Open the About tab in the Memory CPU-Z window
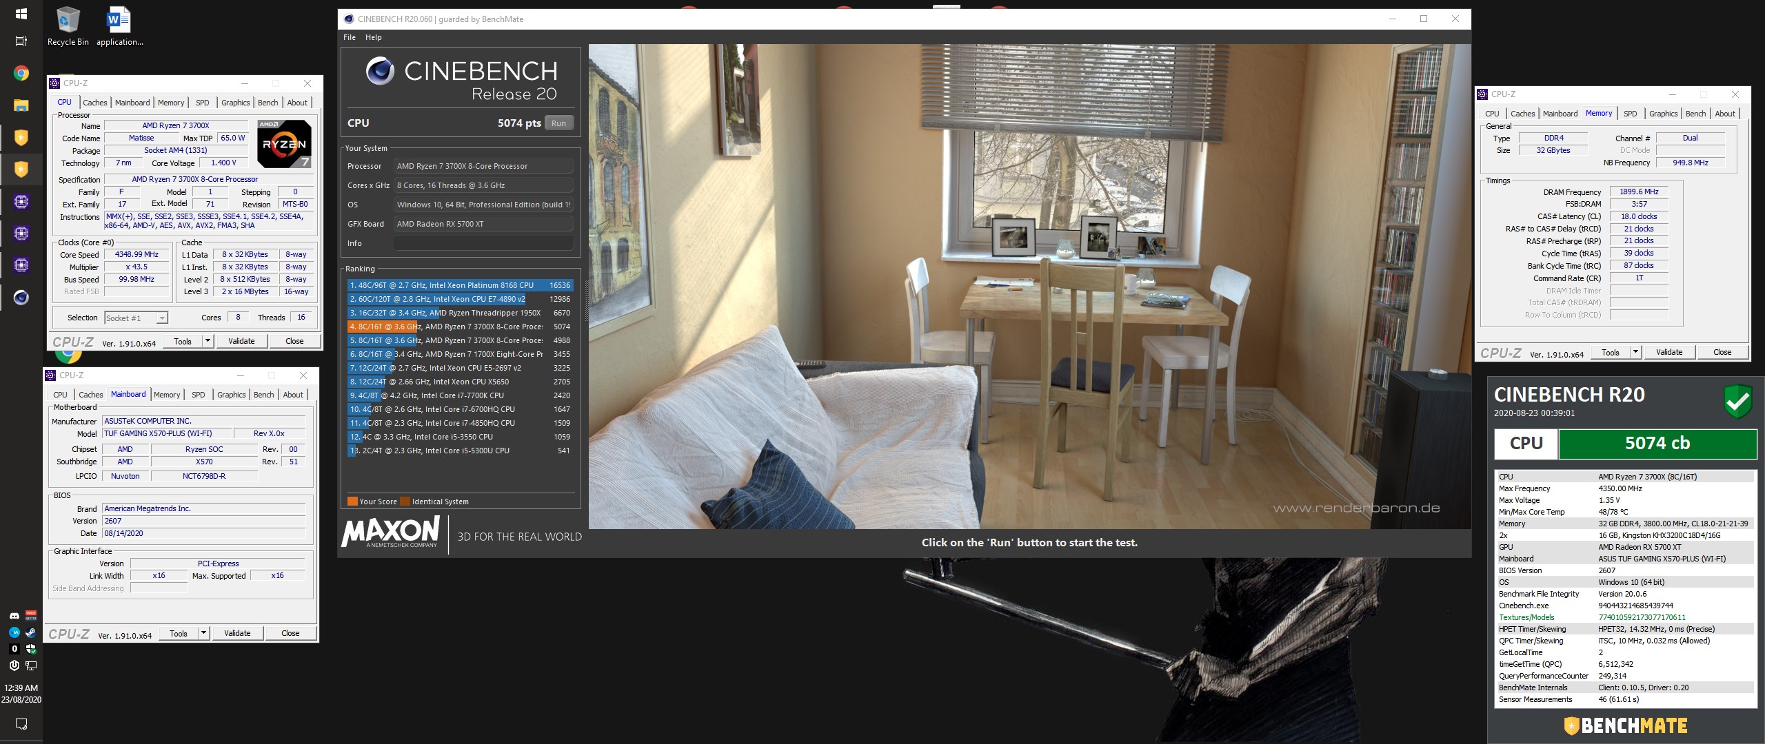1765x744 pixels. [x=1725, y=114]
